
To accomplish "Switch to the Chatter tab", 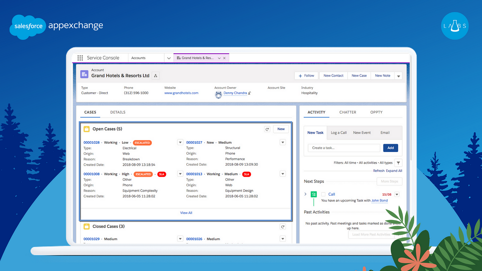I will [348, 112].
